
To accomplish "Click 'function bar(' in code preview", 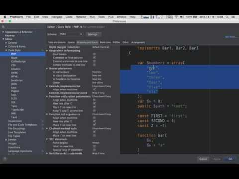I will tap(152, 135).
